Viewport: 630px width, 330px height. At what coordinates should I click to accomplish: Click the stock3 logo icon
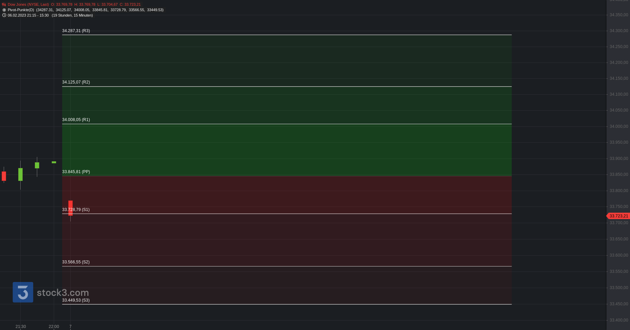[23, 292]
